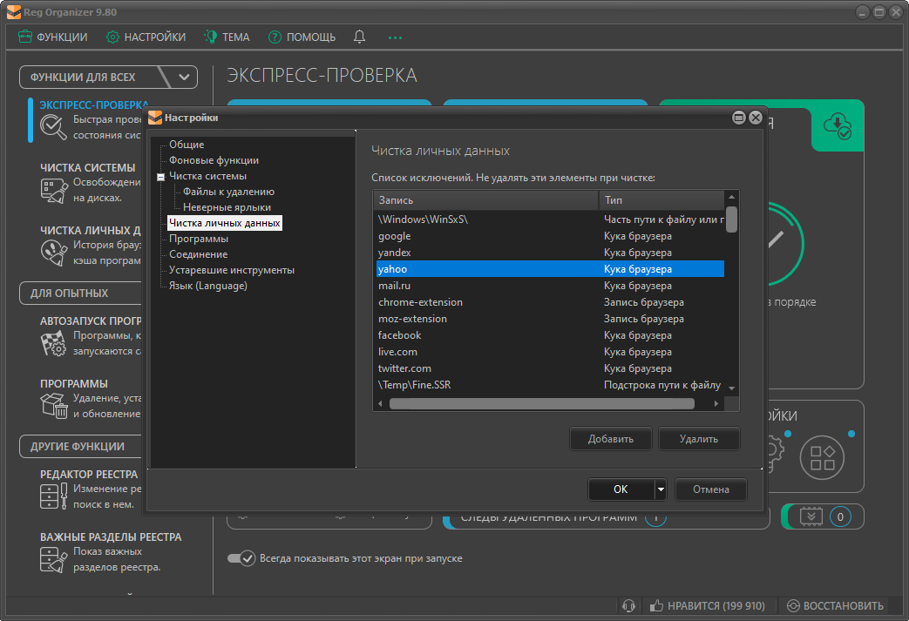The image size is (909, 621).
Task: Collapse the Чистка системы tree branch
Action: tap(160, 176)
